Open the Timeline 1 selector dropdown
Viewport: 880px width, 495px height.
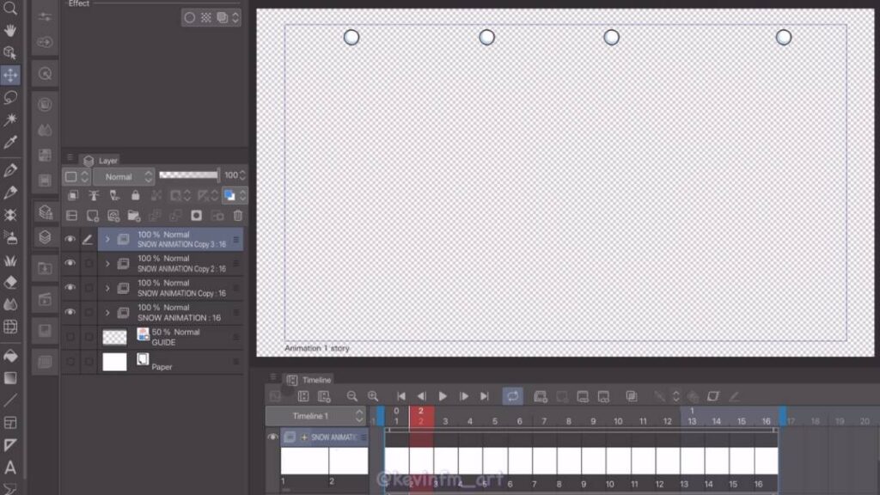(x=316, y=417)
